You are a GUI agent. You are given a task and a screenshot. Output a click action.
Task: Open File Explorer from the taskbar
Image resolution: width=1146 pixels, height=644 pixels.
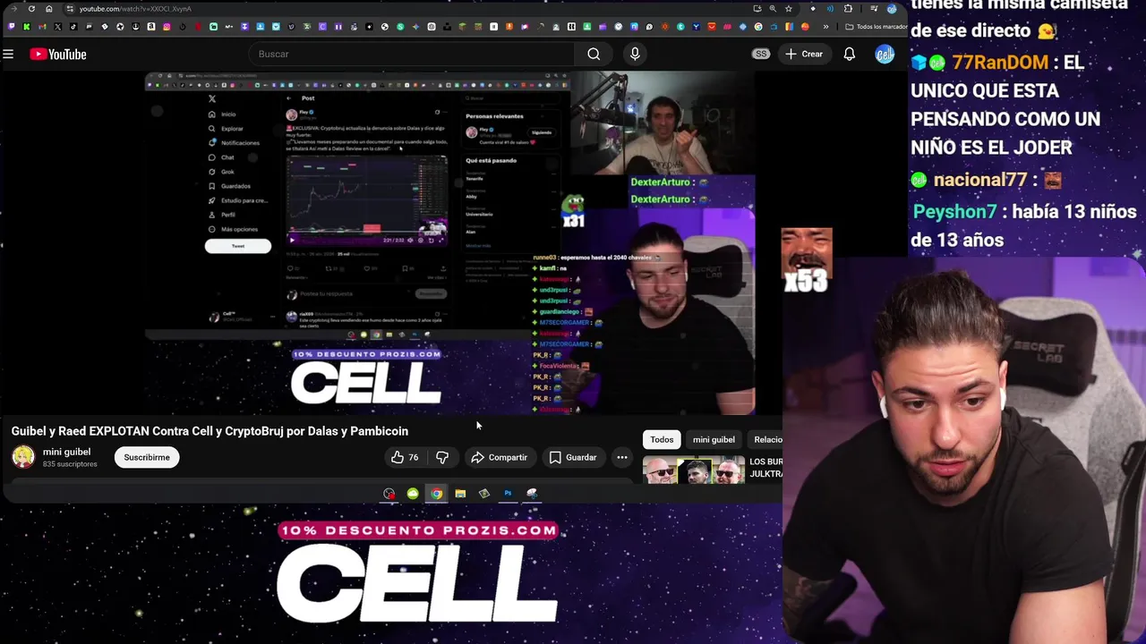(x=460, y=494)
